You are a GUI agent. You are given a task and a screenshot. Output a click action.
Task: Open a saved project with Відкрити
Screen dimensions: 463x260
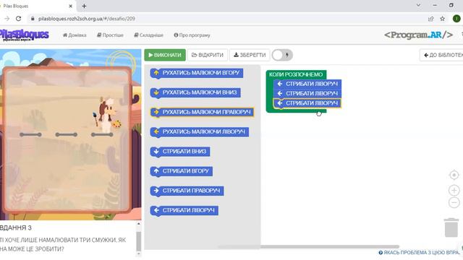click(x=208, y=55)
